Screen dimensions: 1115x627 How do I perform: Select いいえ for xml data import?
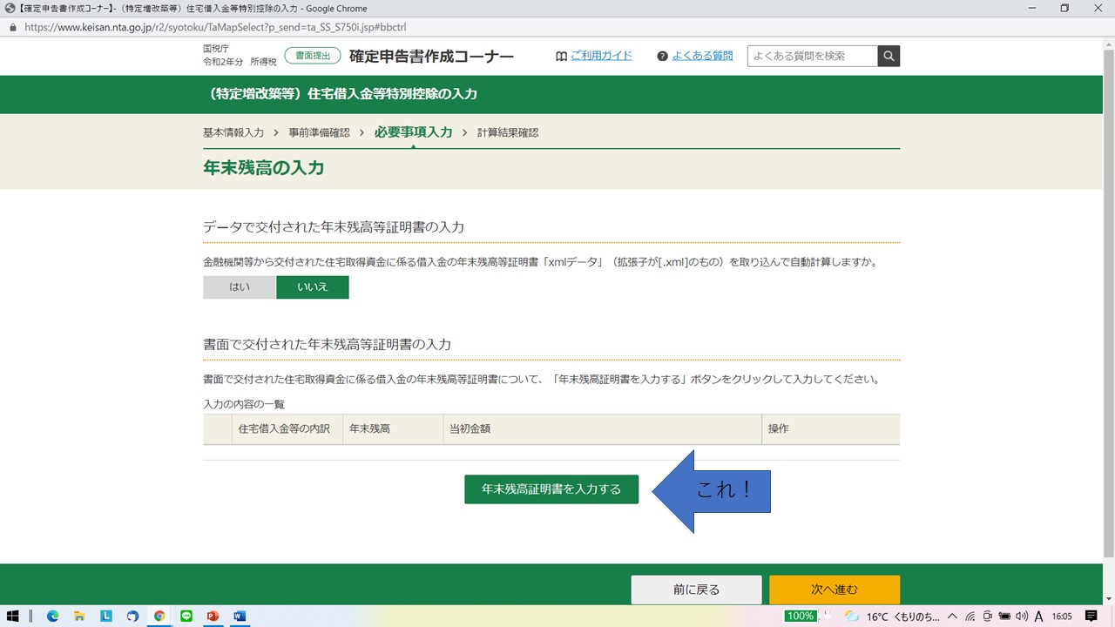(x=313, y=287)
